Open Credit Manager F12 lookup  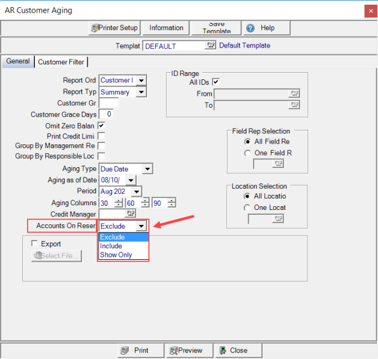pyautogui.click(x=131, y=213)
